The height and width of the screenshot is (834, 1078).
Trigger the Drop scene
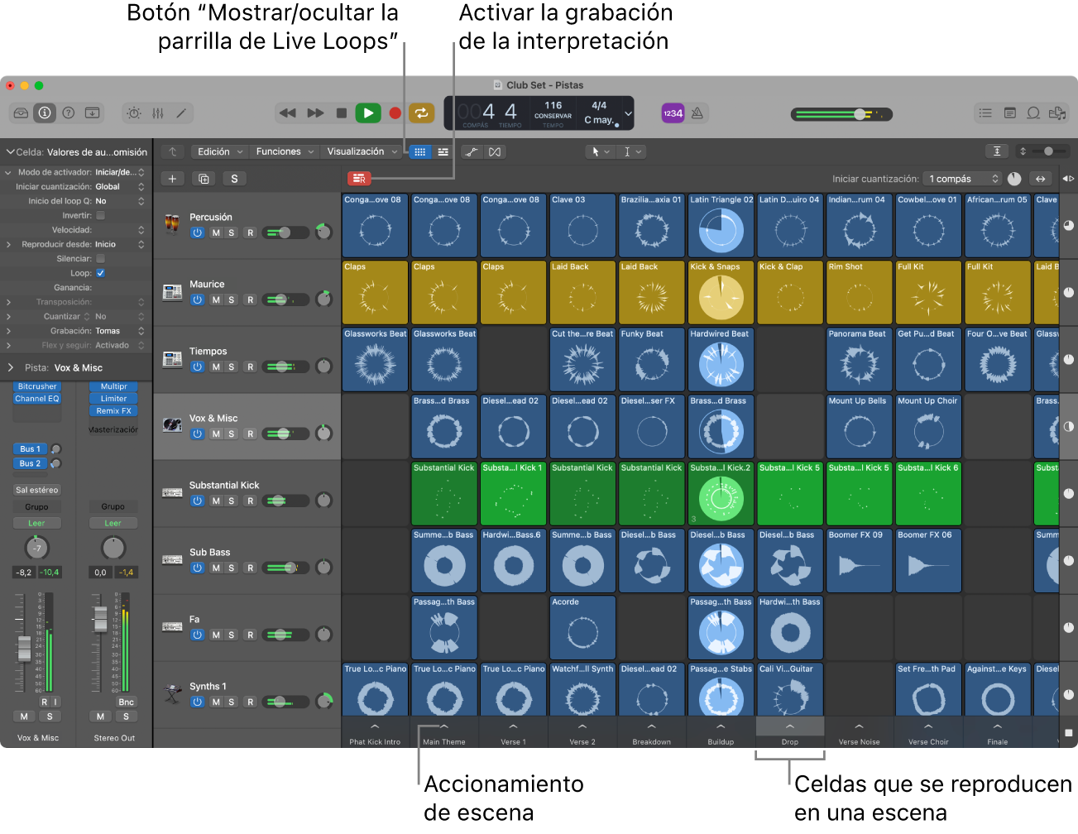tap(790, 727)
